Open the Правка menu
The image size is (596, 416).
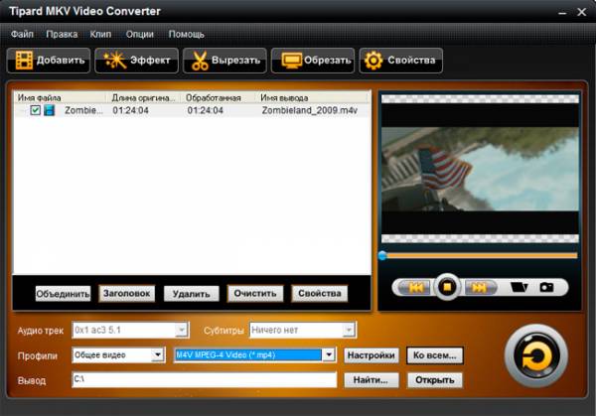coord(62,34)
